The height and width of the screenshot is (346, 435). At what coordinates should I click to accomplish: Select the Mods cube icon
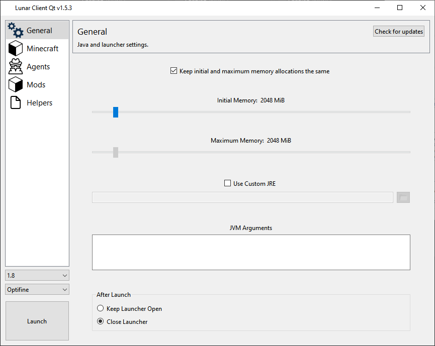click(16, 84)
